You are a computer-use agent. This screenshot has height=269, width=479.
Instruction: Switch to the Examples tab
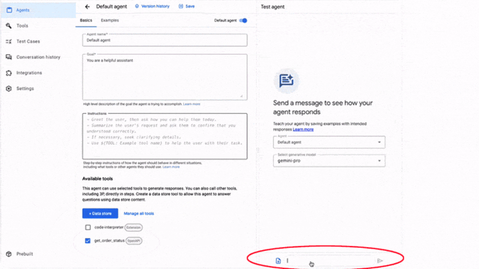109,21
